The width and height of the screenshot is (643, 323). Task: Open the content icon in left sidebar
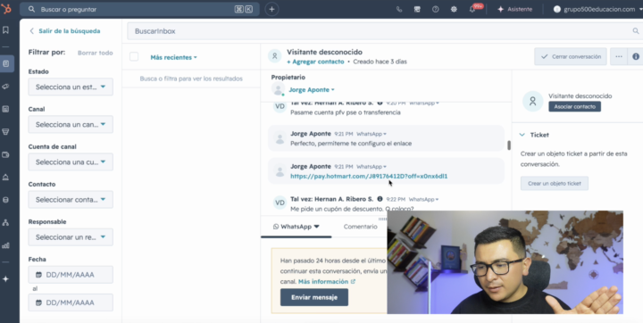(x=5, y=109)
